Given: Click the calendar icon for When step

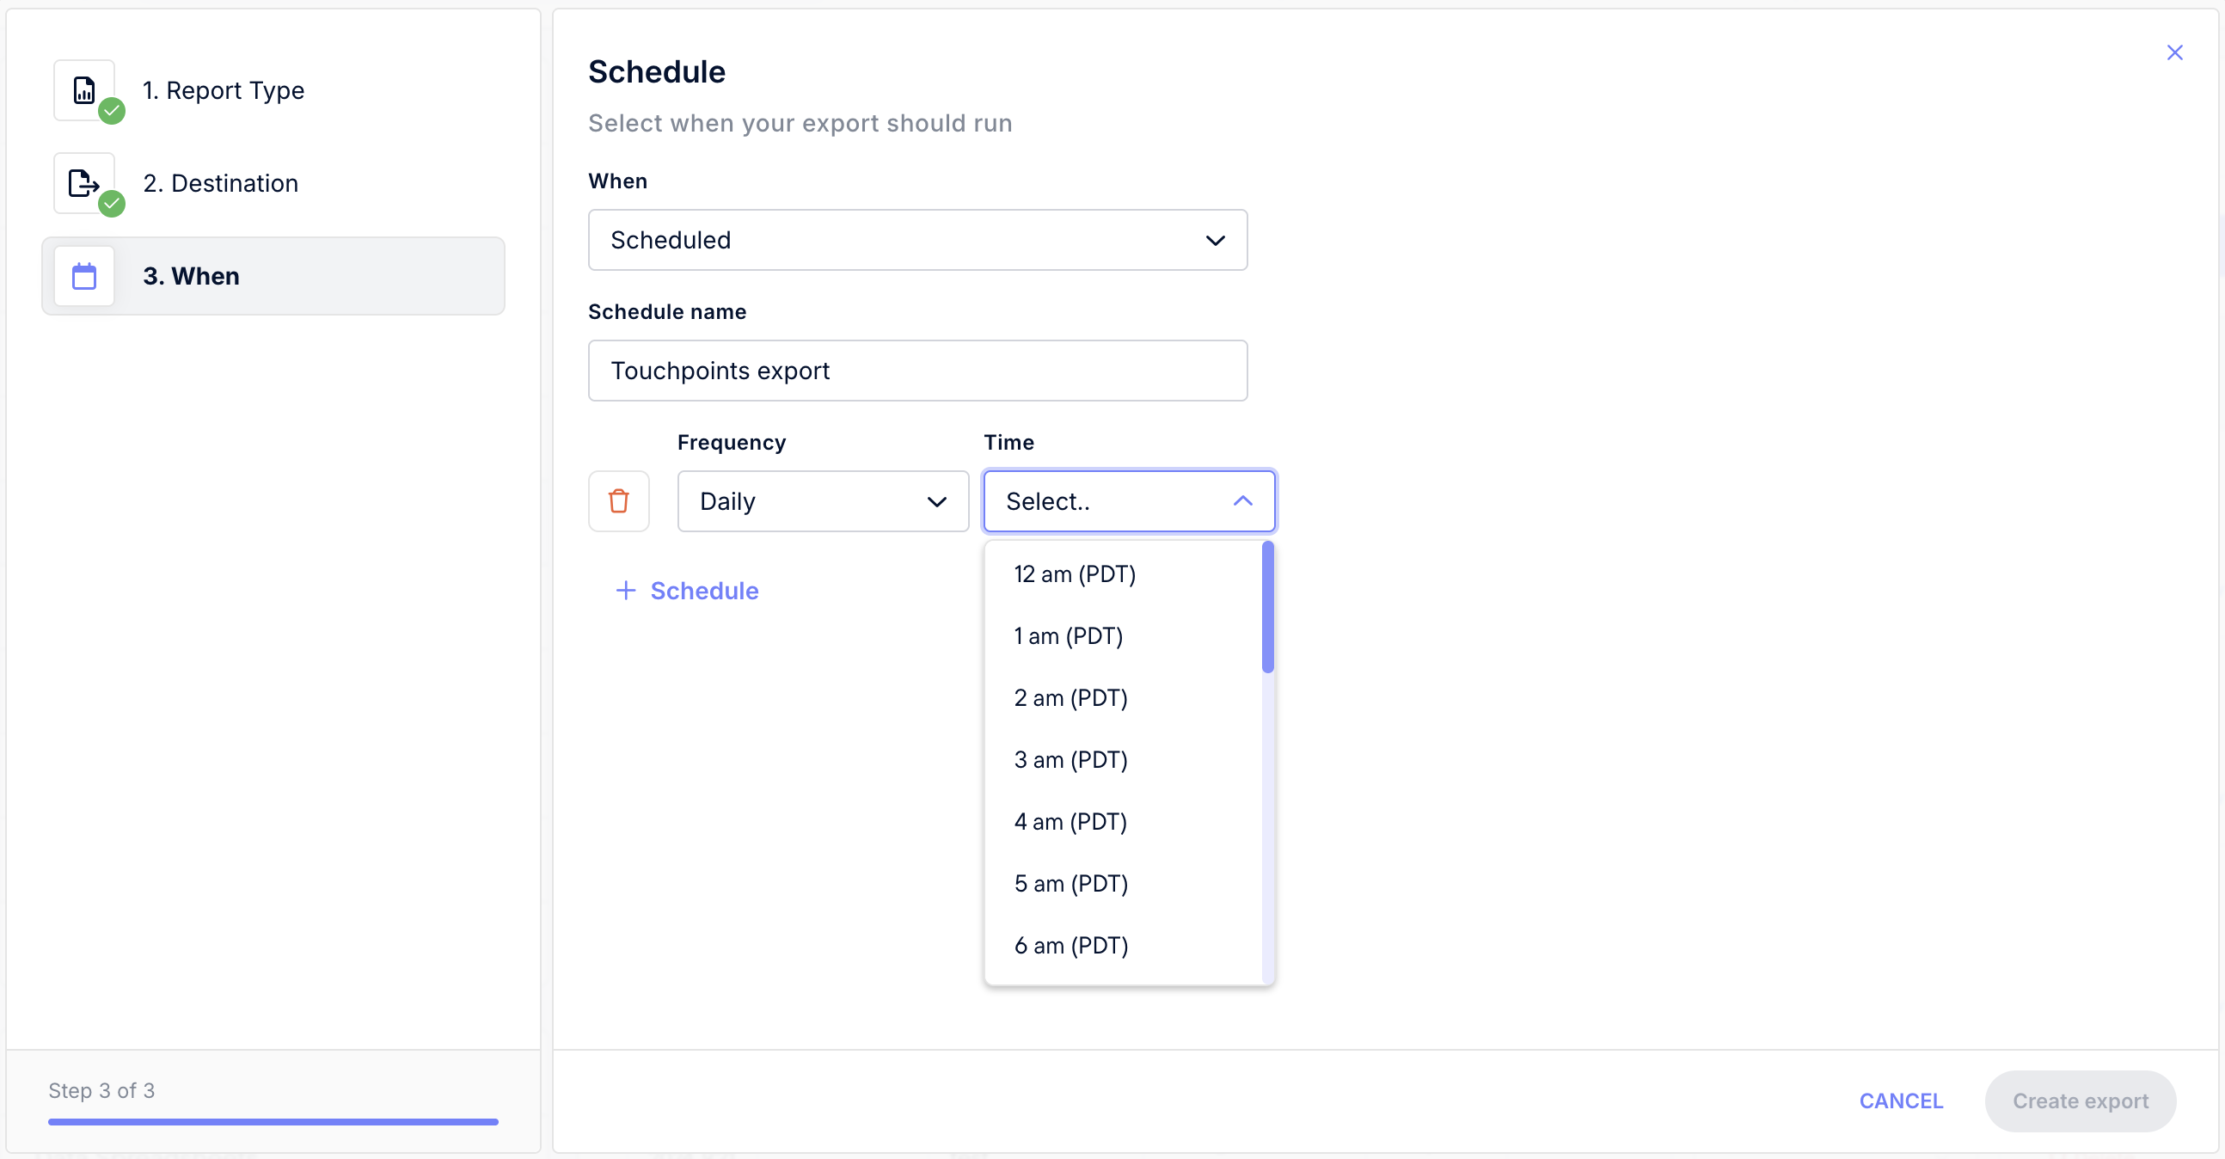Looking at the screenshot, I should coord(83,276).
